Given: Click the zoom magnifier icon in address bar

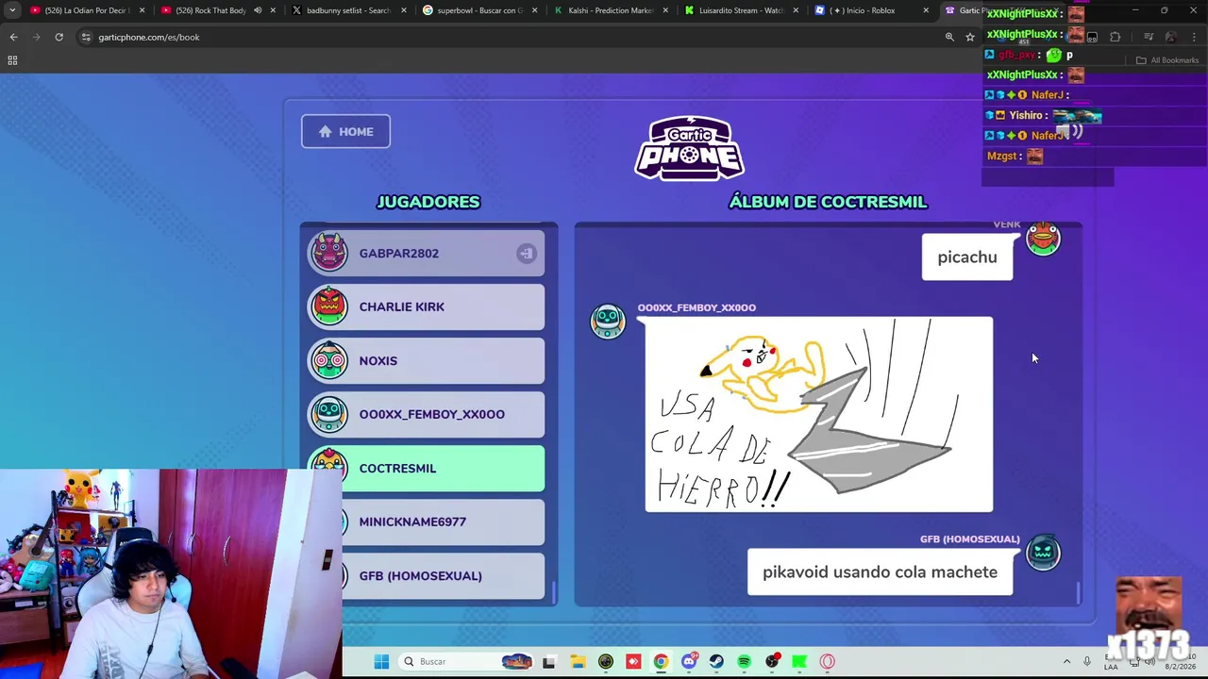Looking at the screenshot, I should point(949,37).
